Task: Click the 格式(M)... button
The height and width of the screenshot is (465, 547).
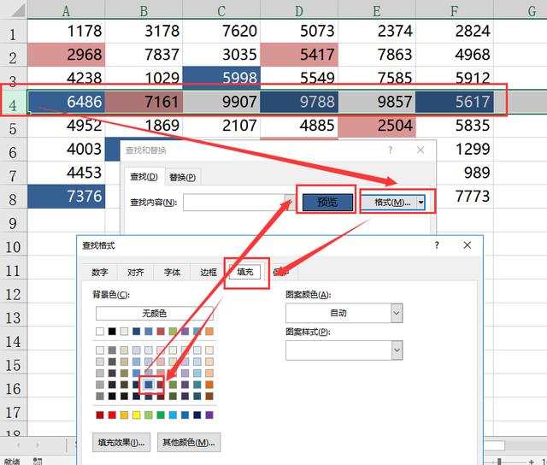Action: pyautogui.click(x=388, y=203)
